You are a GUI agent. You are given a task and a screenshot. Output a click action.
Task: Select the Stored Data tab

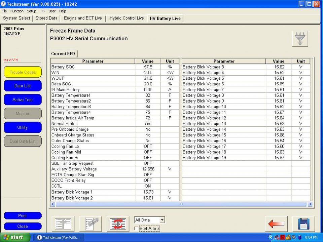(46, 18)
